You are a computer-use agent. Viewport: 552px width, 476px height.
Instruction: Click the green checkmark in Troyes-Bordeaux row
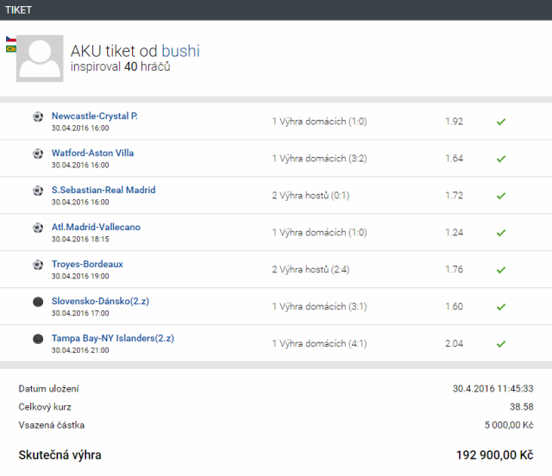(x=500, y=270)
